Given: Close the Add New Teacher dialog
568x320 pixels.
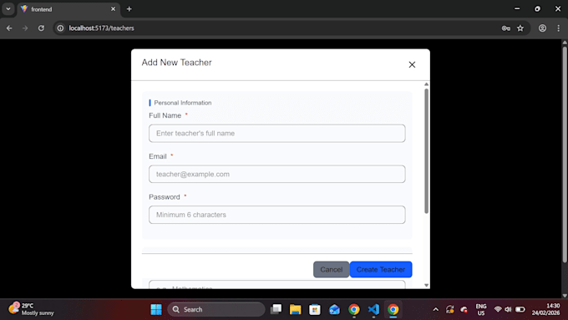Looking at the screenshot, I should [412, 64].
